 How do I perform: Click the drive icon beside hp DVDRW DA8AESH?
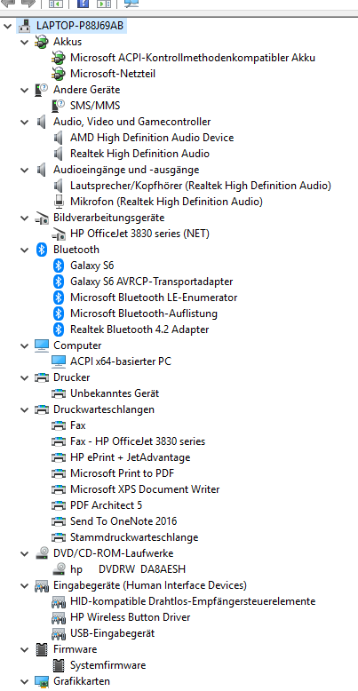tap(59, 569)
